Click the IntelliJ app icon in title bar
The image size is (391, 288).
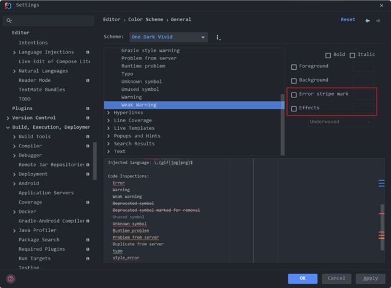click(x=8, y=5)
